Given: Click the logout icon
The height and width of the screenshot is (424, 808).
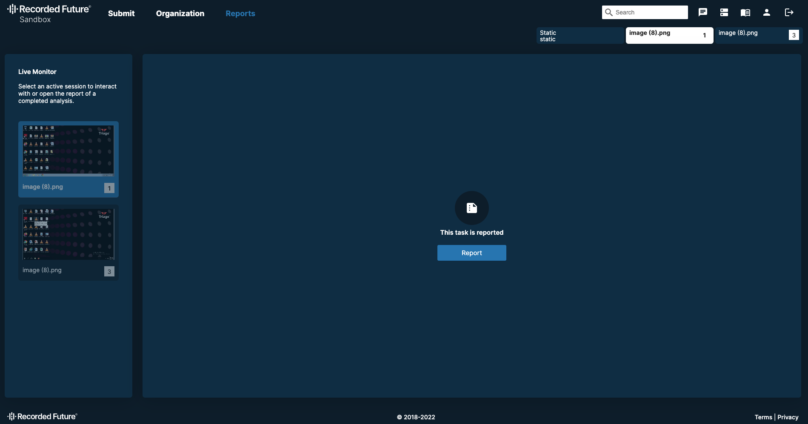Looking at the screenshot, I should pyautogui.click(x=789, y=12).
